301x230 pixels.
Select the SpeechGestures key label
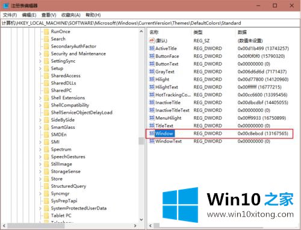tap(68, 157)
